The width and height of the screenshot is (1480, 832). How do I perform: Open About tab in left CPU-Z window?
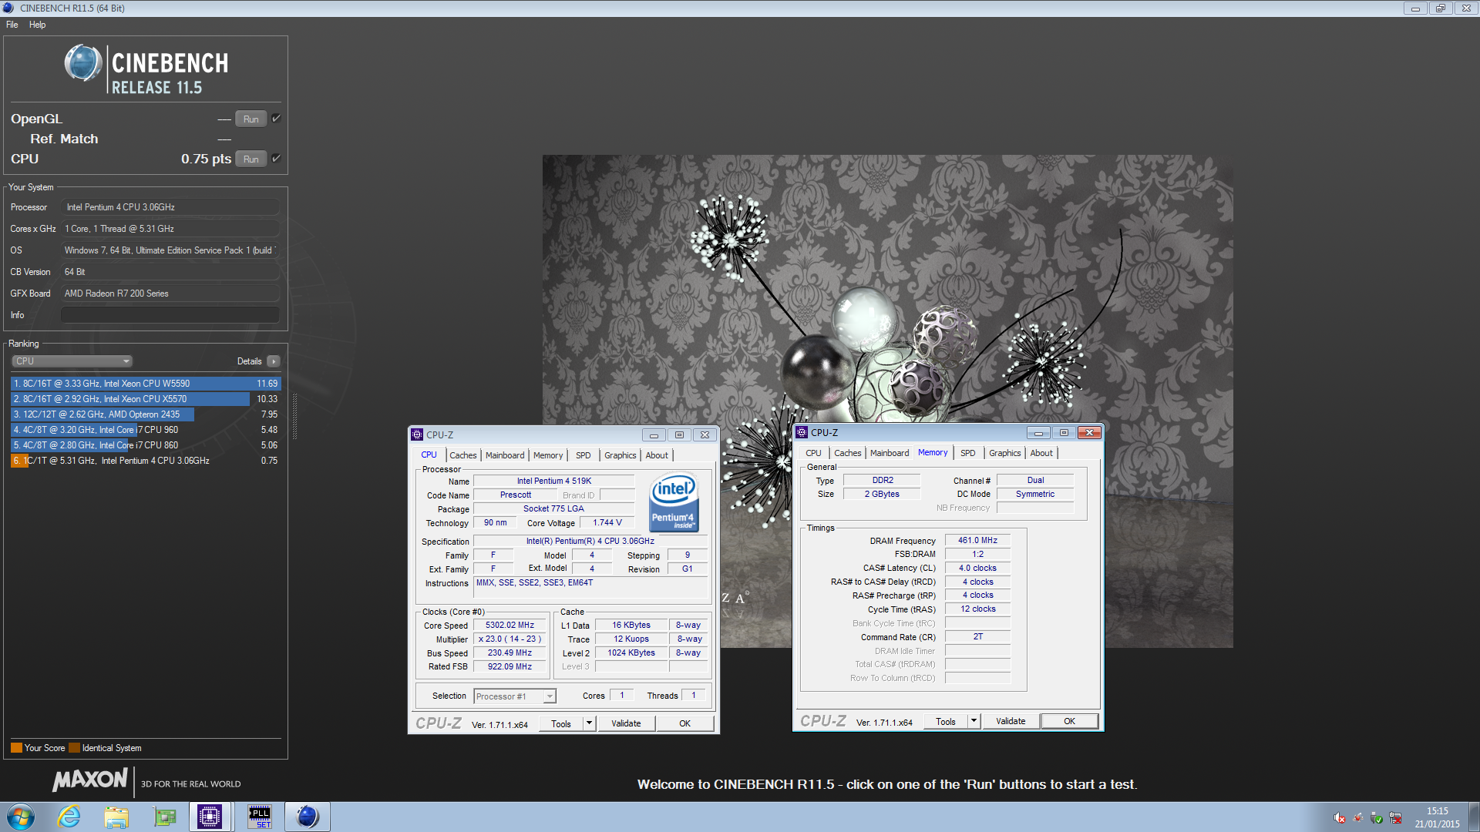pos(657,455)
